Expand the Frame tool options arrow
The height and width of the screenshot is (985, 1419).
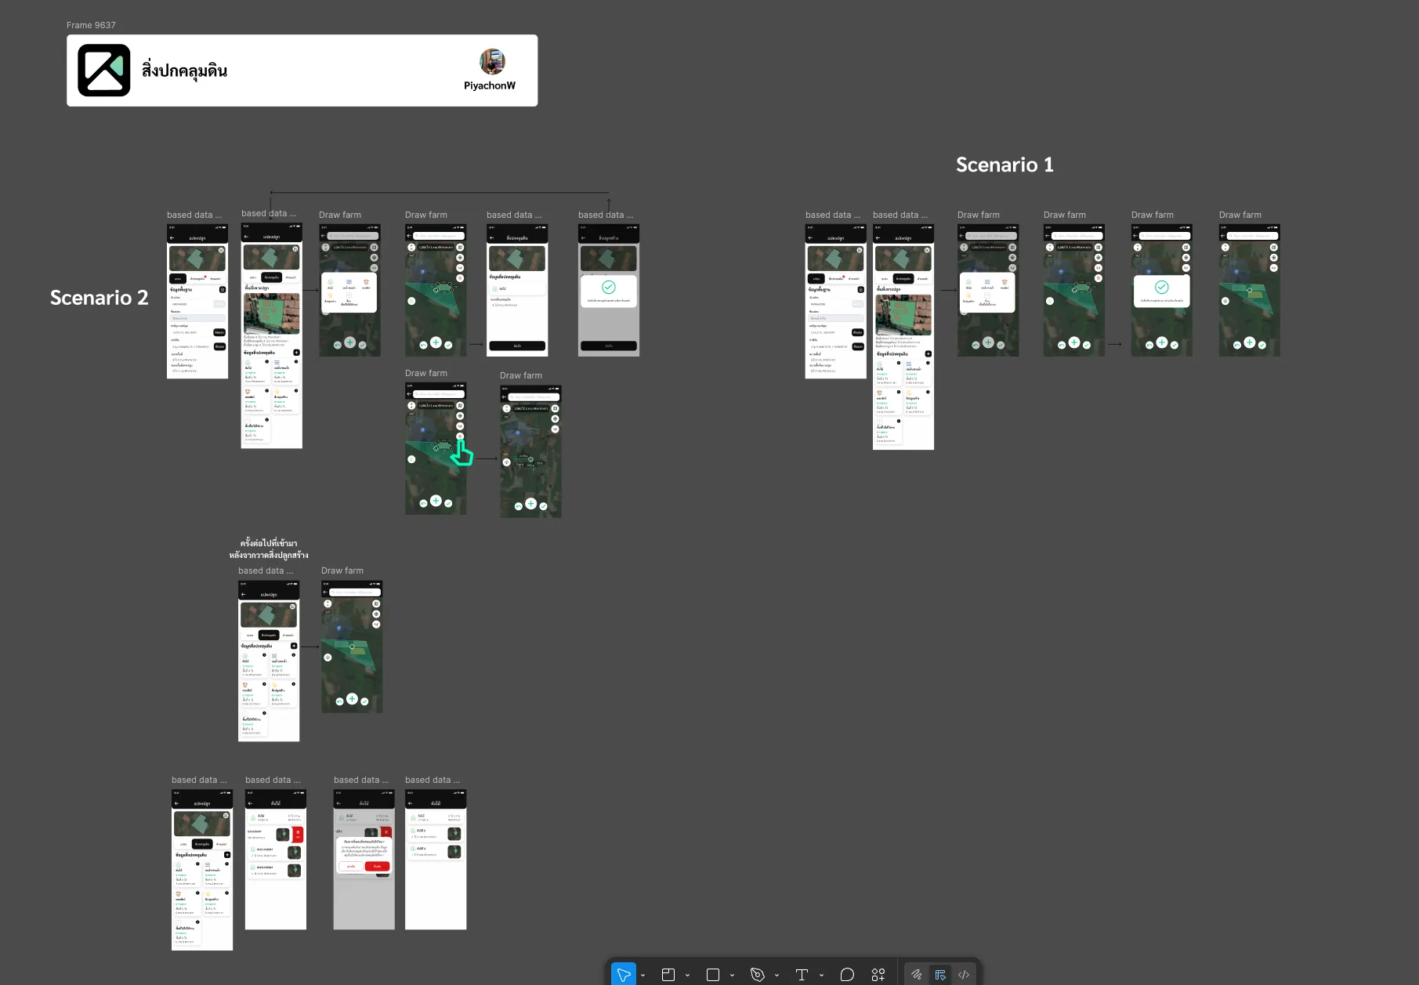[687, 976]
